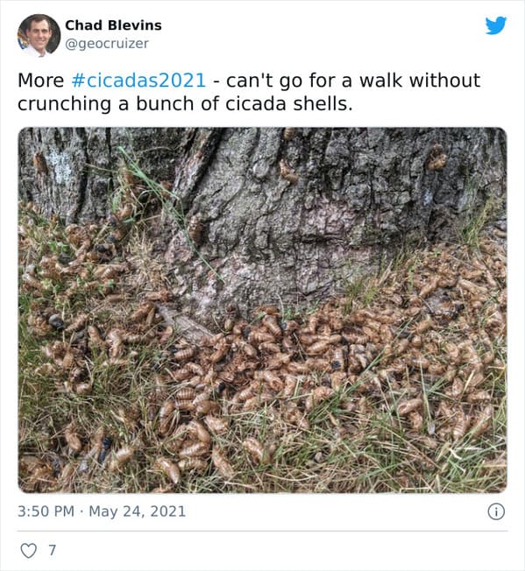Click the divider line above the like button

(262, 531)
